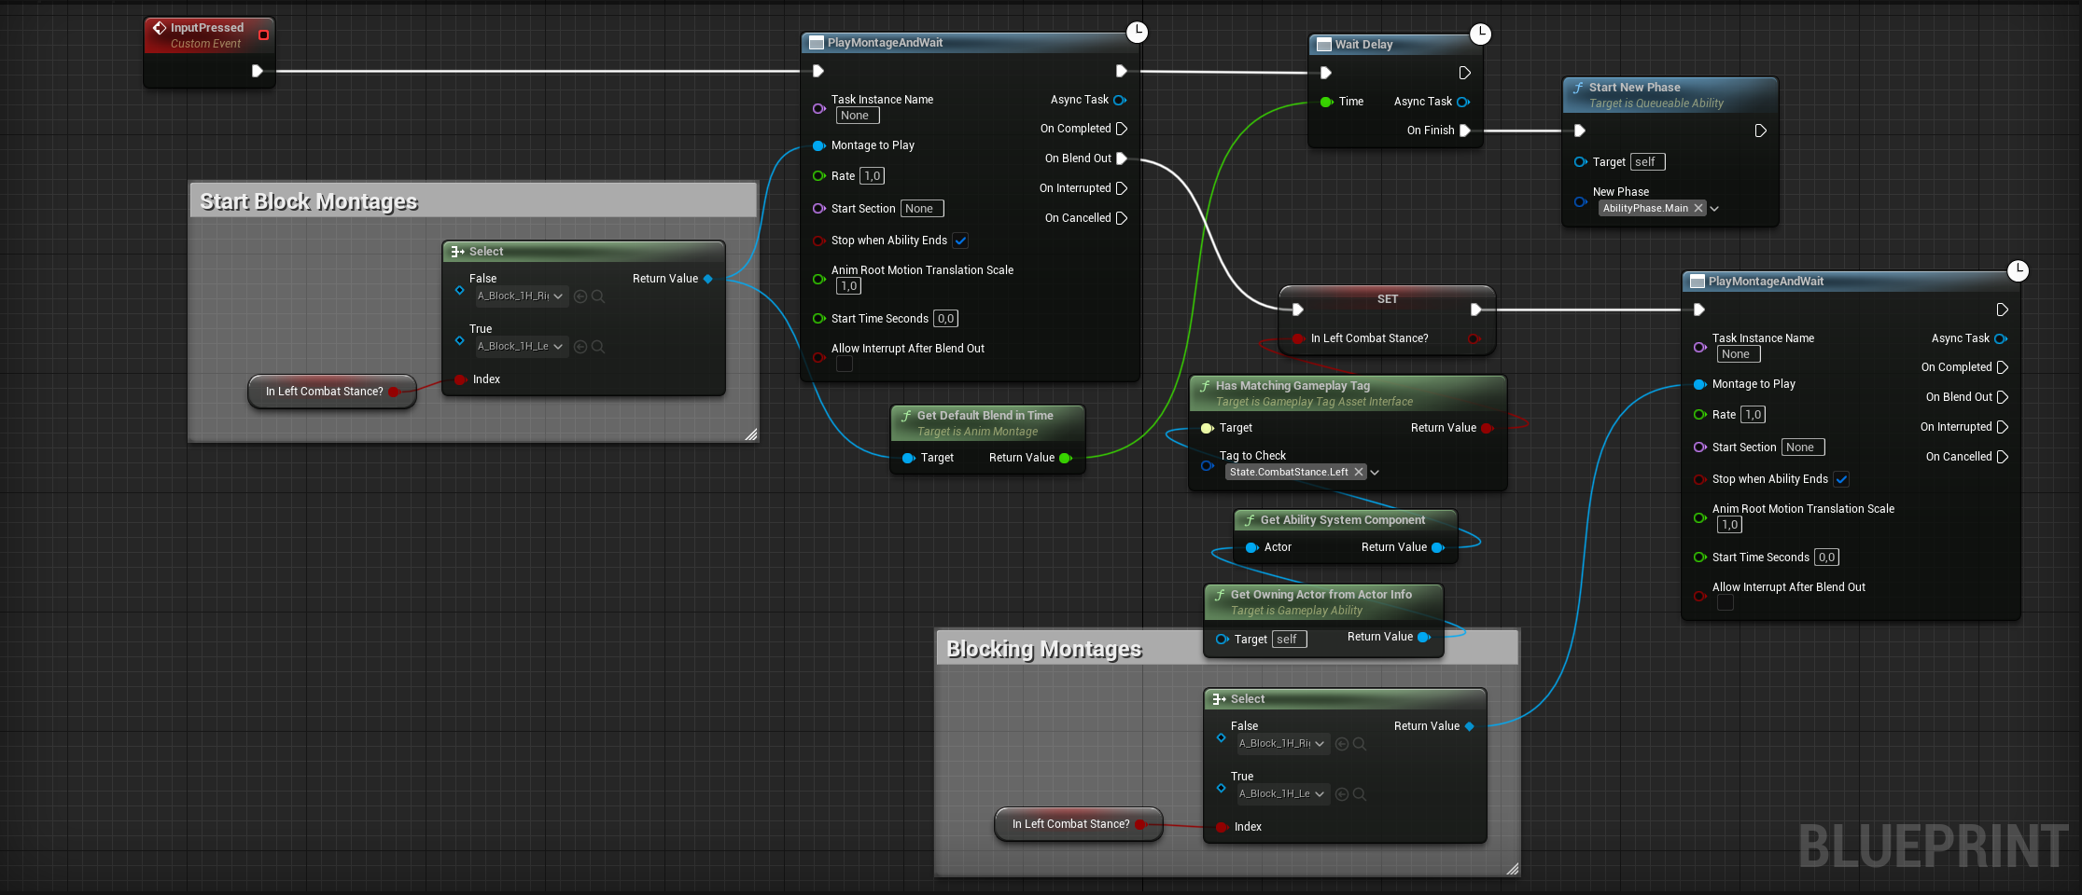Click Target self field on Start New Phase
Viewport: 2082px width, 895px height.
[x=1648, y=162]
